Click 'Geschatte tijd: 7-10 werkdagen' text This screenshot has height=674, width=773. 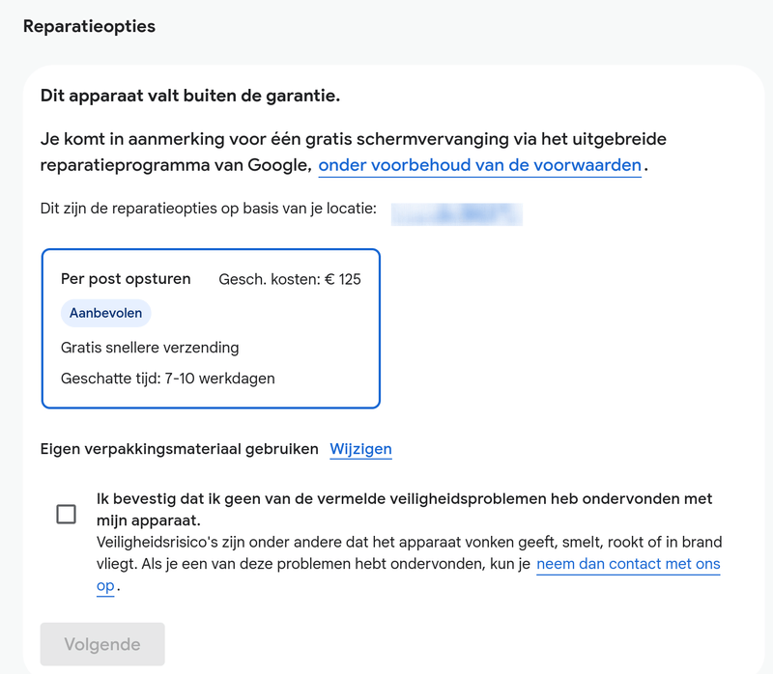point(167,379)
